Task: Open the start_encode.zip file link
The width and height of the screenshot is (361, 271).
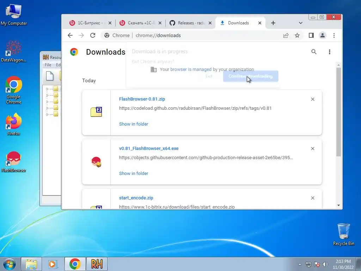Action: (x=136, y=198)
